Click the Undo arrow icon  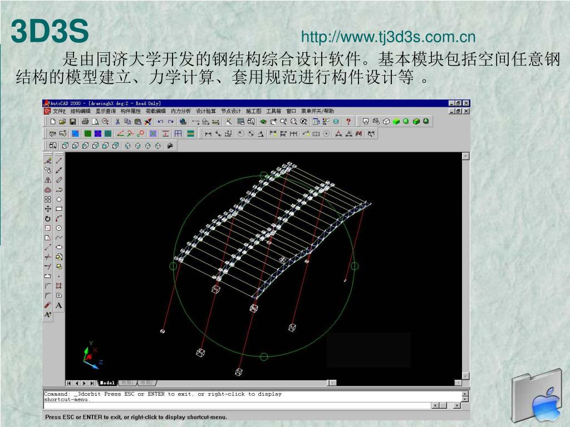click(x=160, y=122)
